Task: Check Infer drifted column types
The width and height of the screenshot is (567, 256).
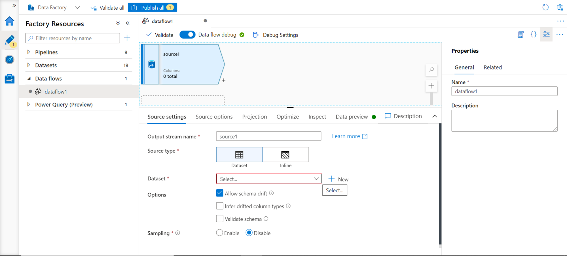Action: click(x=219, y=206)
